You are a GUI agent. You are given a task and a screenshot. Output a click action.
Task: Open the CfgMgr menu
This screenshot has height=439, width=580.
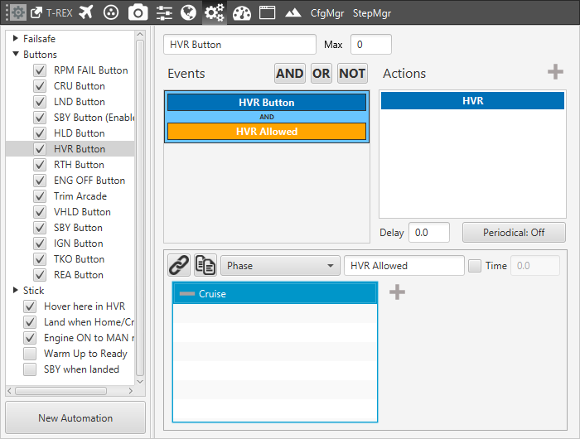[x=327, y=13]
